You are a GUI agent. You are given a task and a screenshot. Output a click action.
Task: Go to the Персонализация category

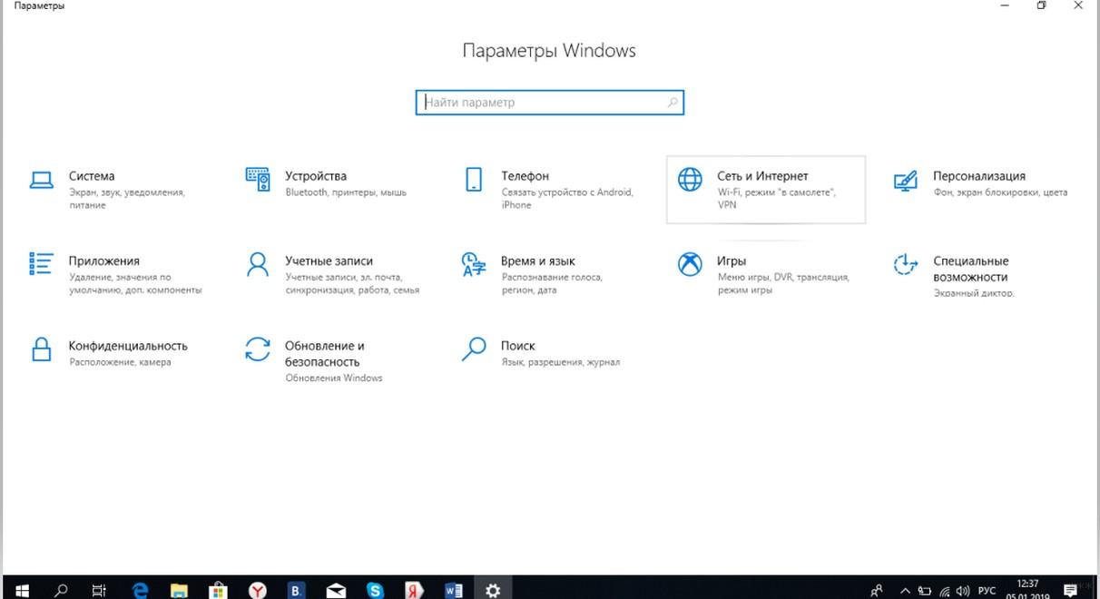pyautogui.click(x=981, y=183)
